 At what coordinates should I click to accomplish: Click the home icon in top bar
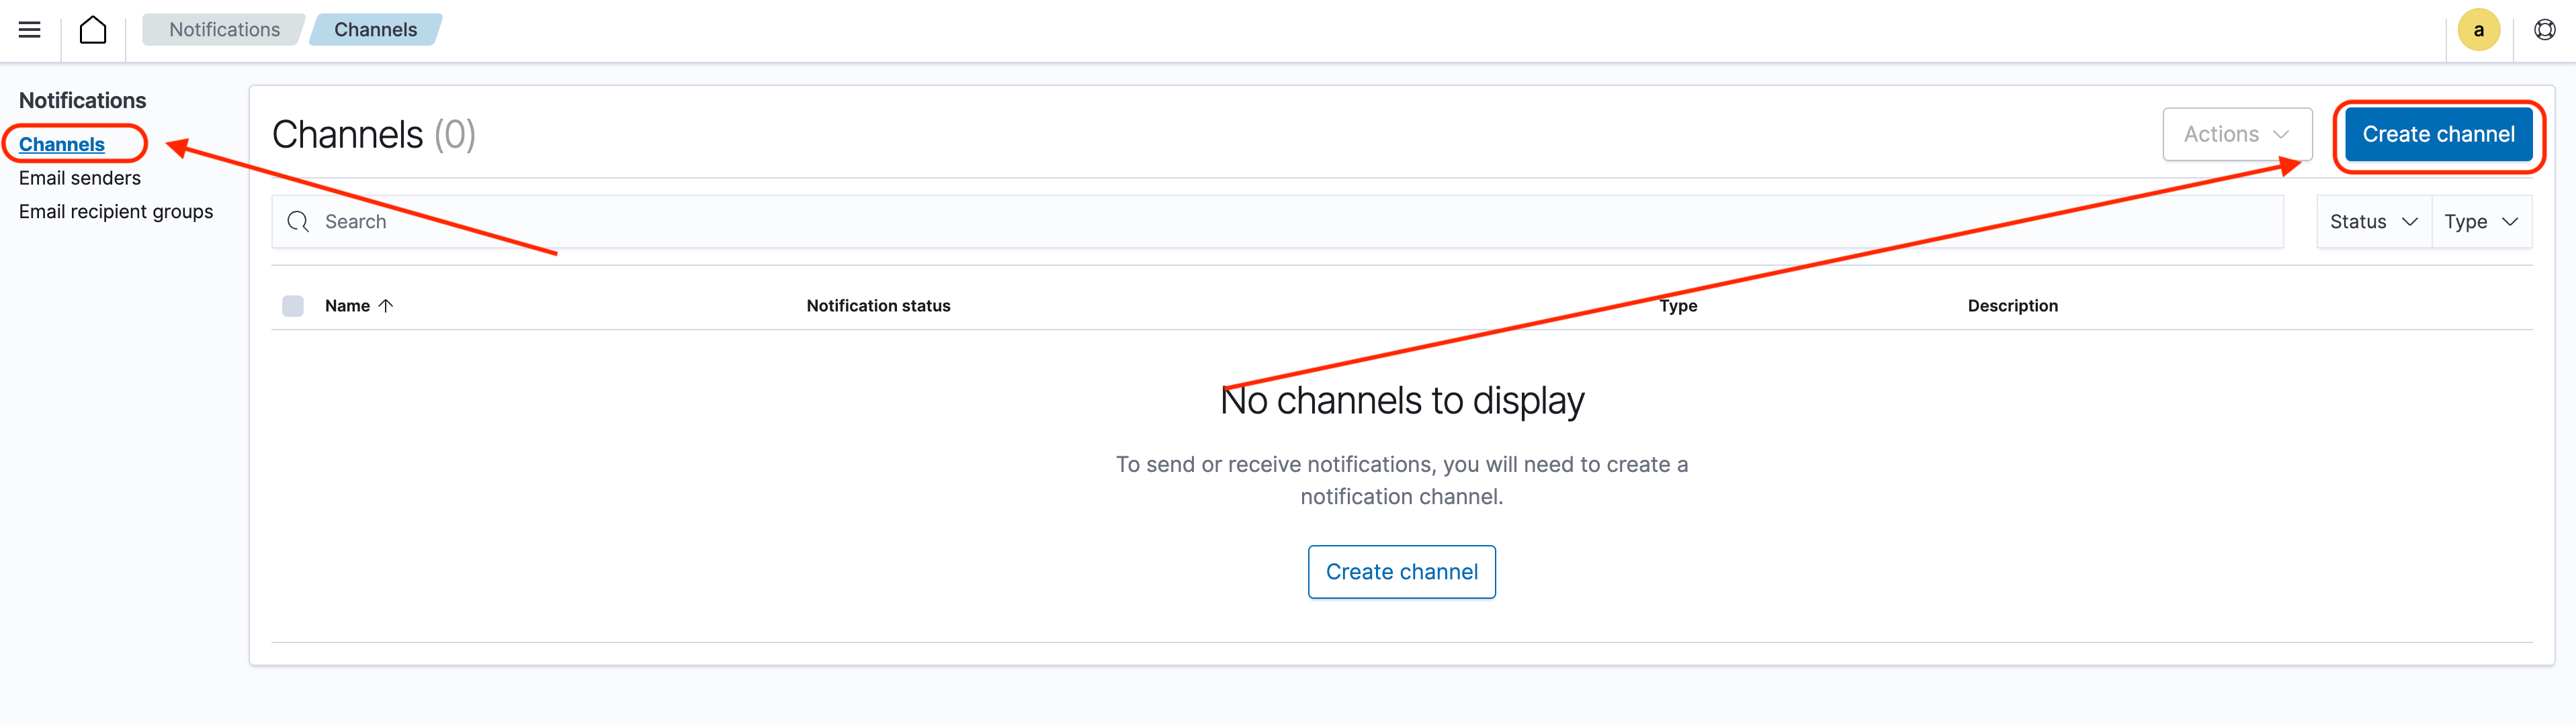[93, 30]
